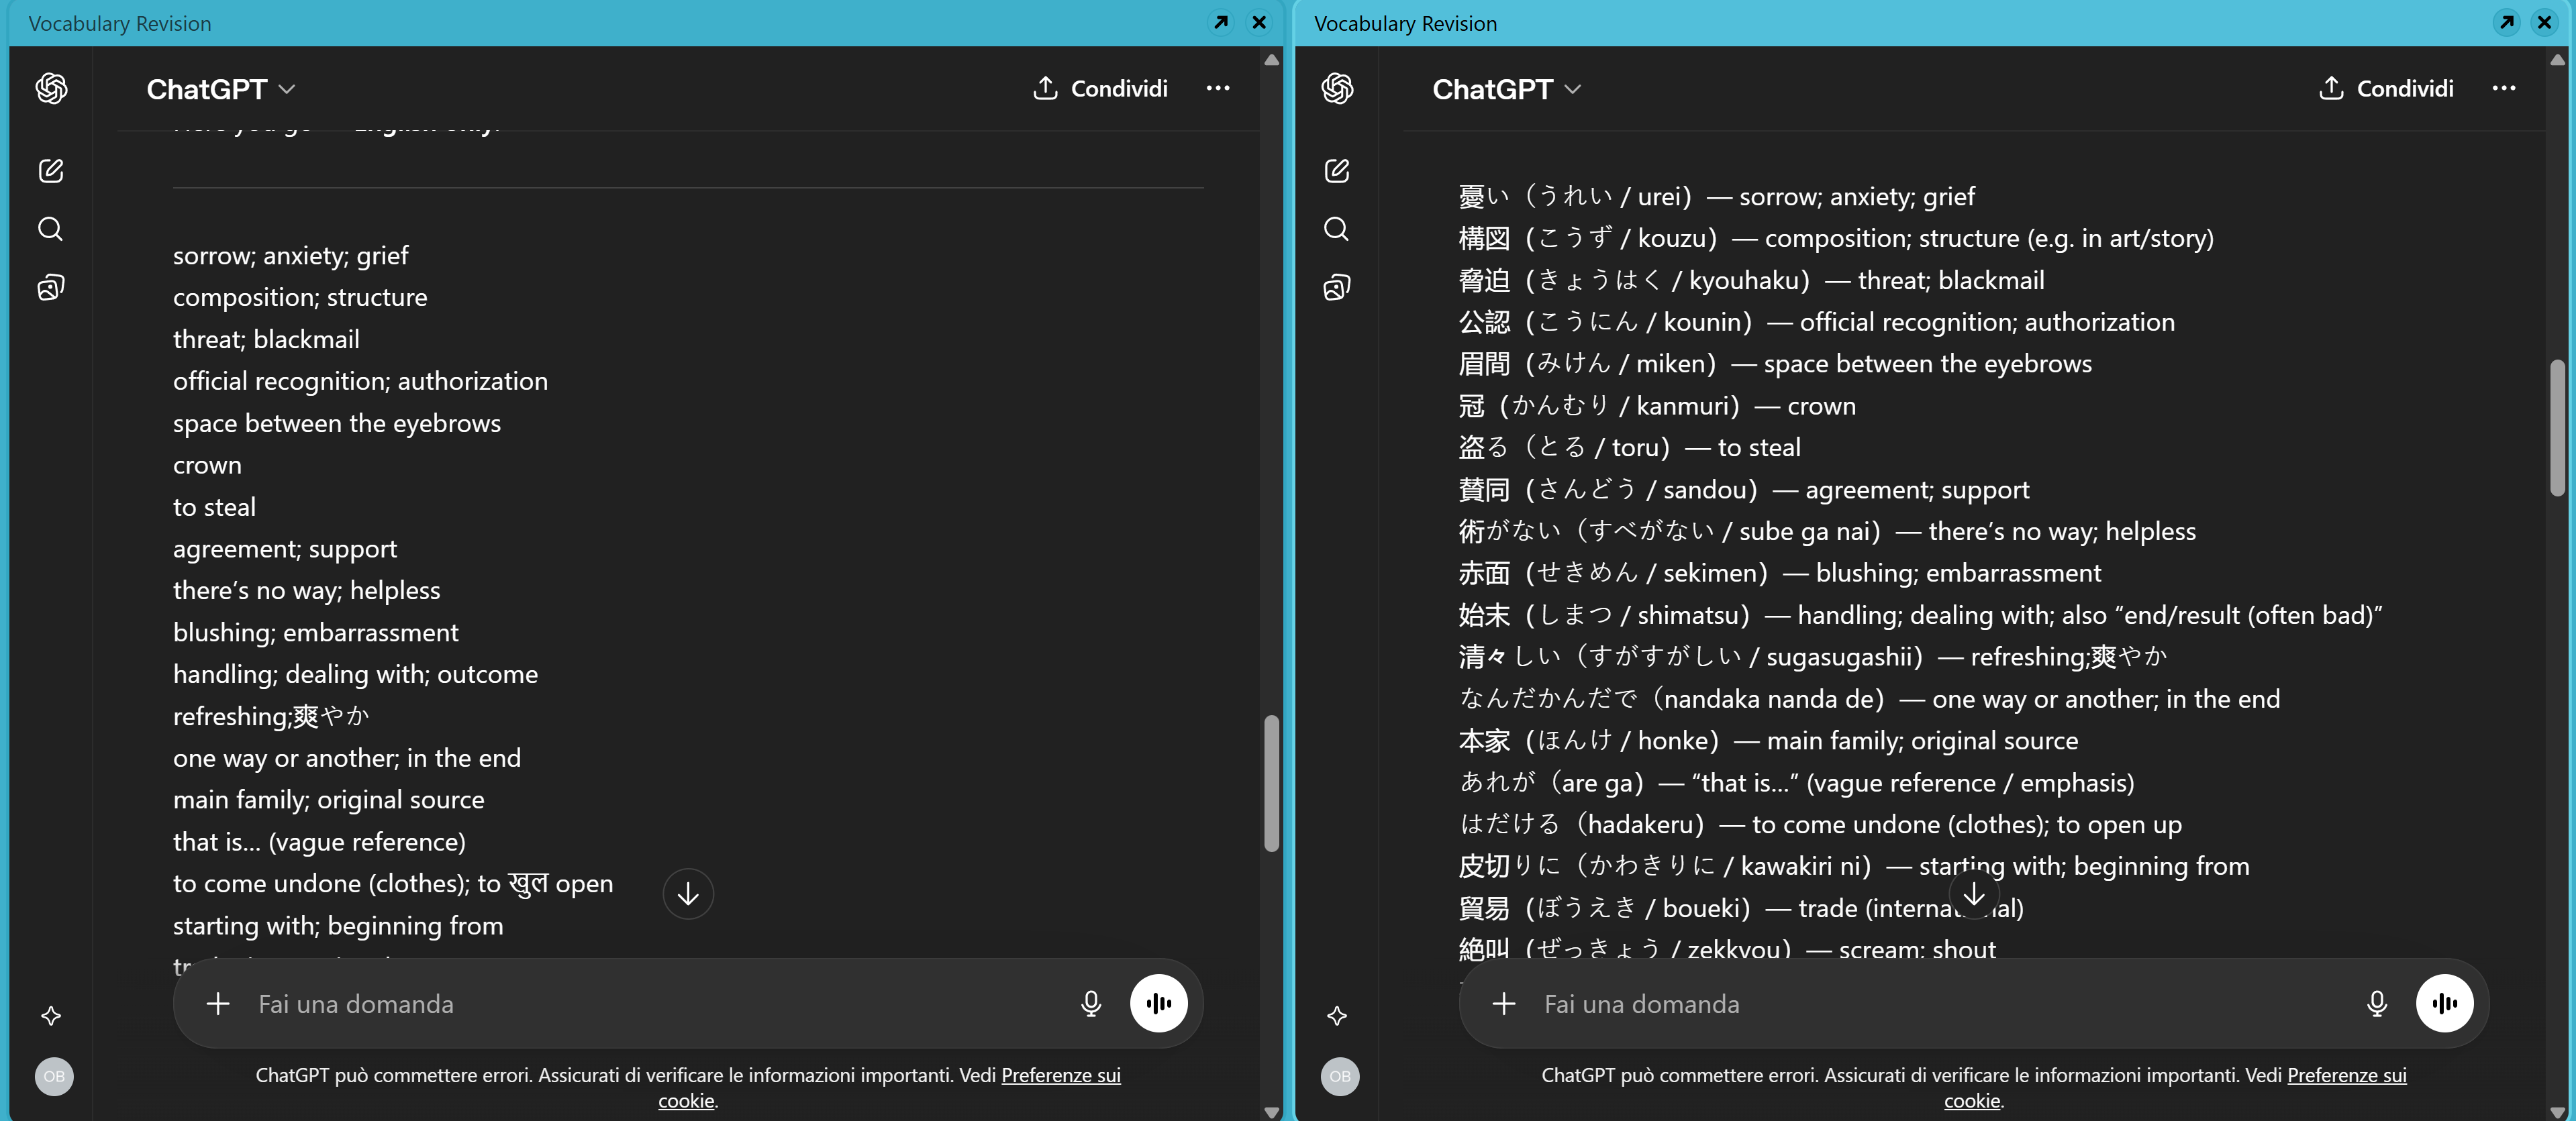Pop out the left Vocabulary Revision panel

[x=1221, y=22]
